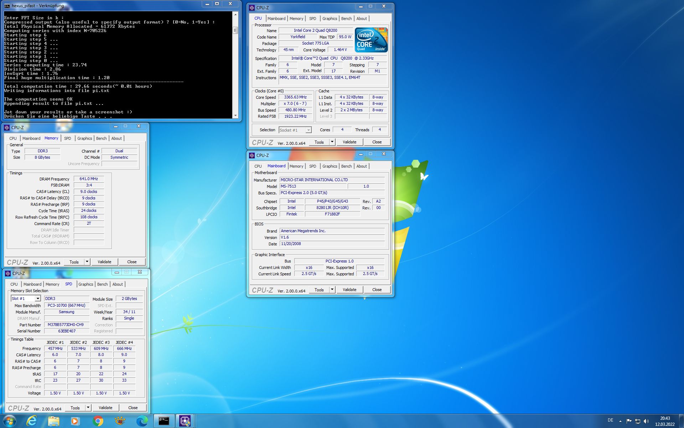Select Memory tab in Processor CPU-Z window
Viewport: 684px width, 428px height.
(296, 19)
